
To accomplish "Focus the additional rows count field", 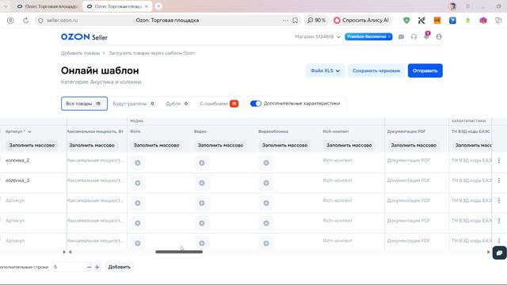I will [x=69, y=268].
